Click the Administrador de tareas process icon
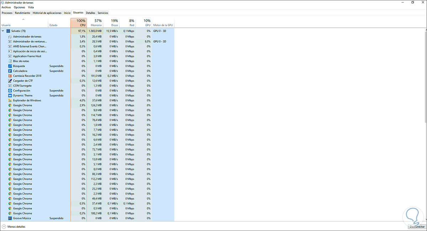 pos(10,37)
